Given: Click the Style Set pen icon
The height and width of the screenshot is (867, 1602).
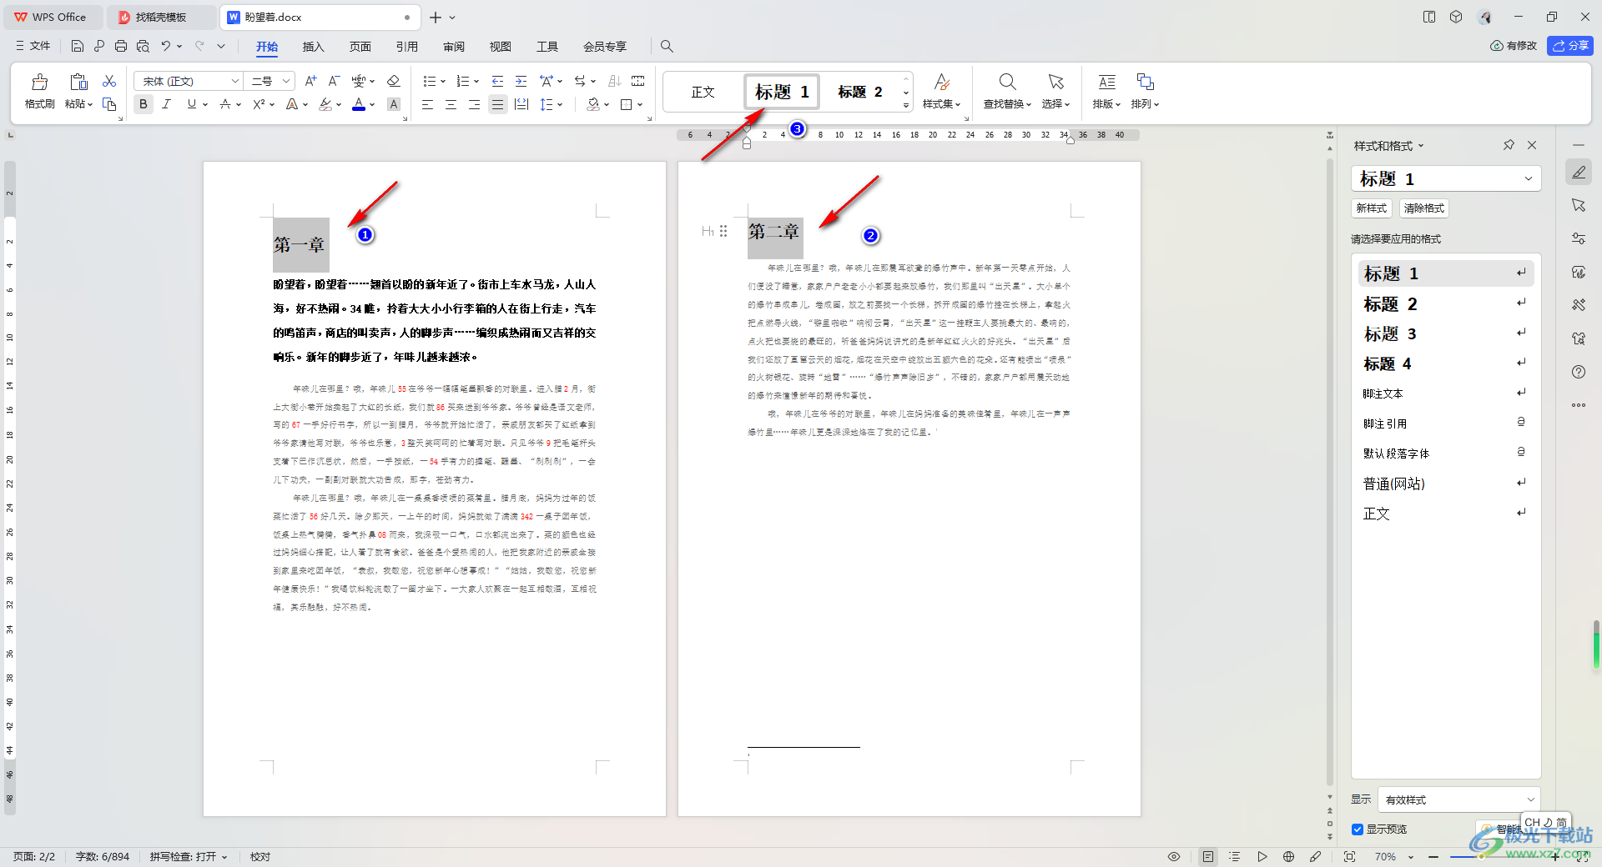Looking at the screenshot, I should [x=941, y=82].
